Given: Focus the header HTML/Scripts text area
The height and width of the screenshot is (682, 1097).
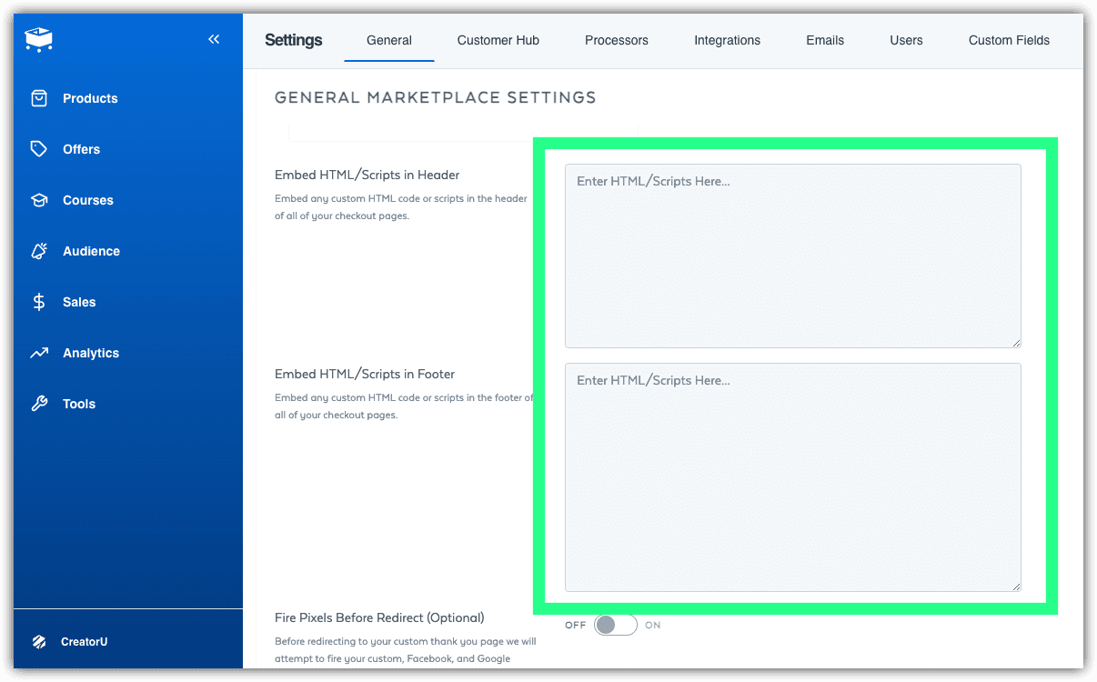Looking at the screenshot, I should point(793,256).
